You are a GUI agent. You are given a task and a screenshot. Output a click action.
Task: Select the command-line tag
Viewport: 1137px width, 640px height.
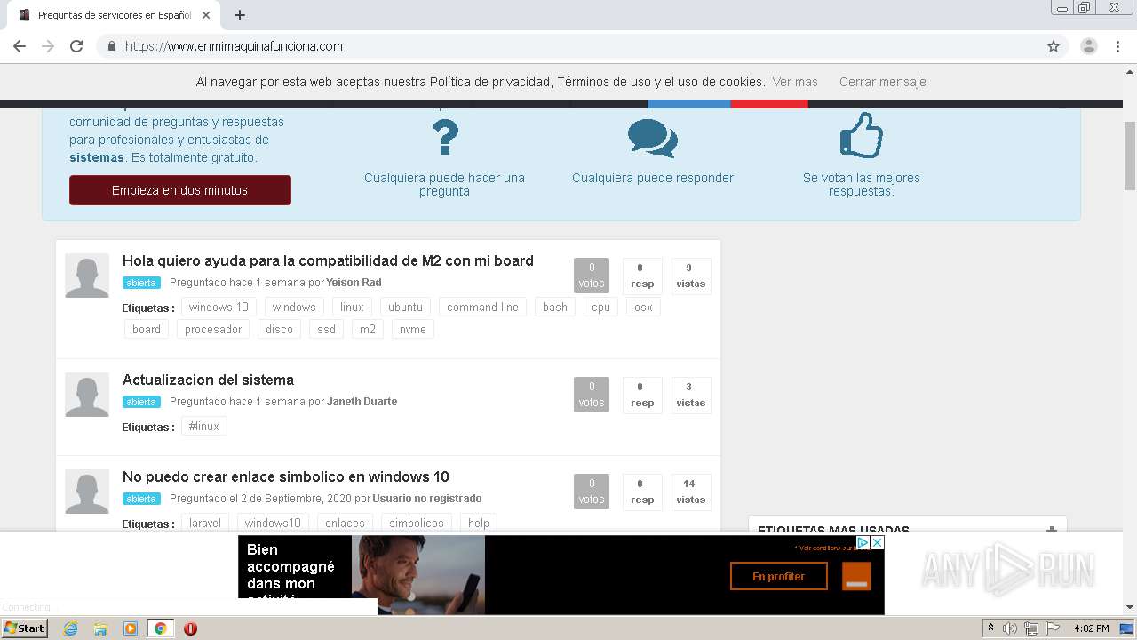482,307
